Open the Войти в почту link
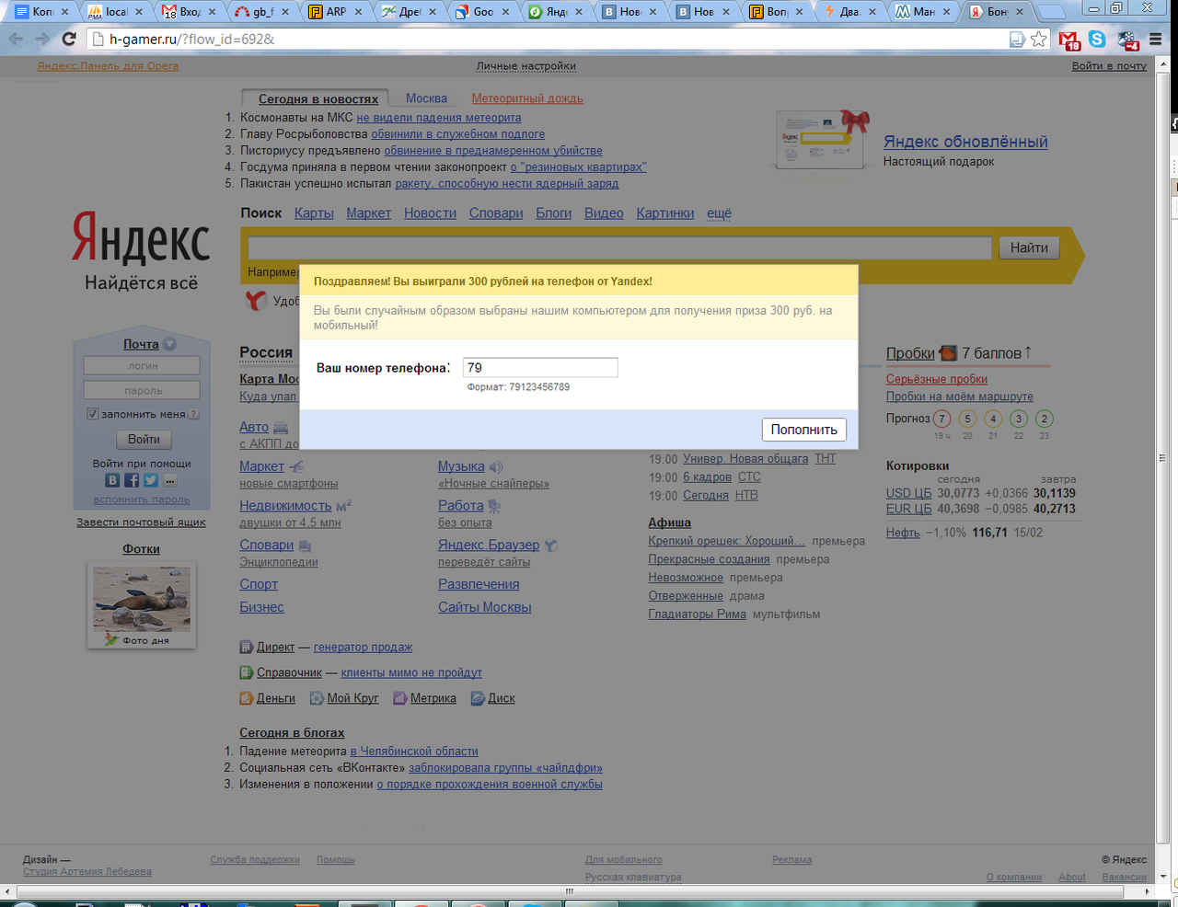 tap(1109, 66)
